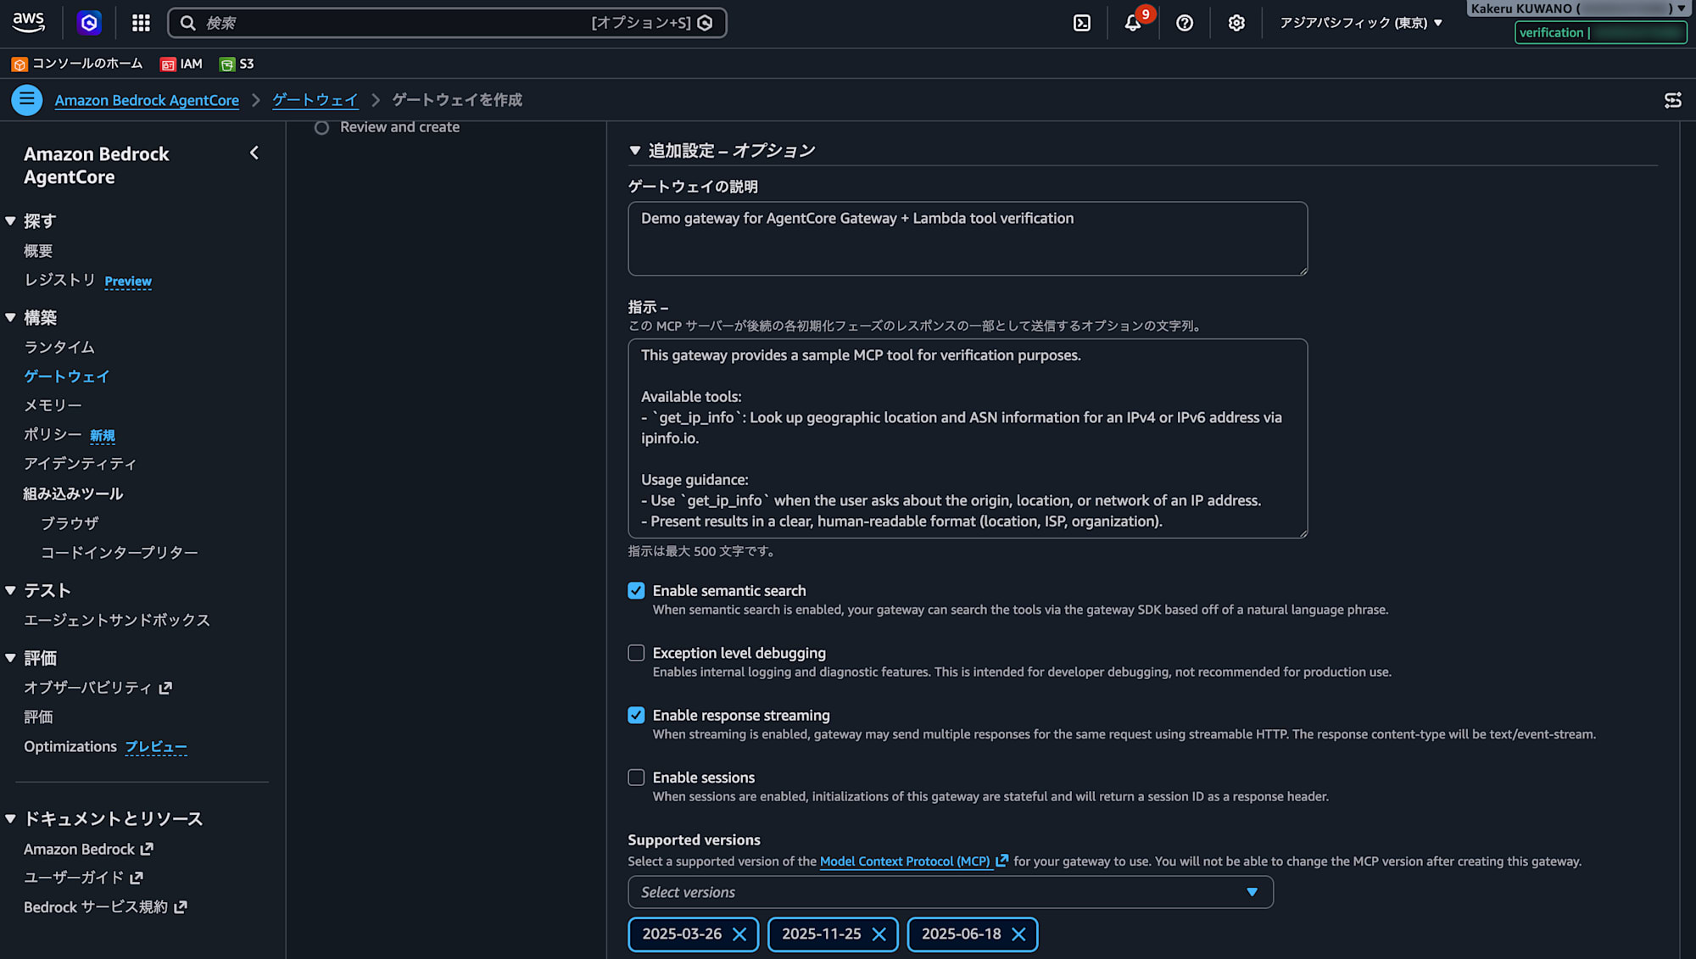This screenshot has width=1696, height=959.
Task: Toggle the side navigation hamburger button
Action: point(27,100)
